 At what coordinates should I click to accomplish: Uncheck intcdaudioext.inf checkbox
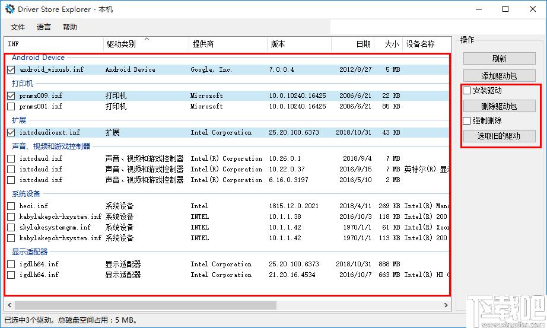(11, 133)
